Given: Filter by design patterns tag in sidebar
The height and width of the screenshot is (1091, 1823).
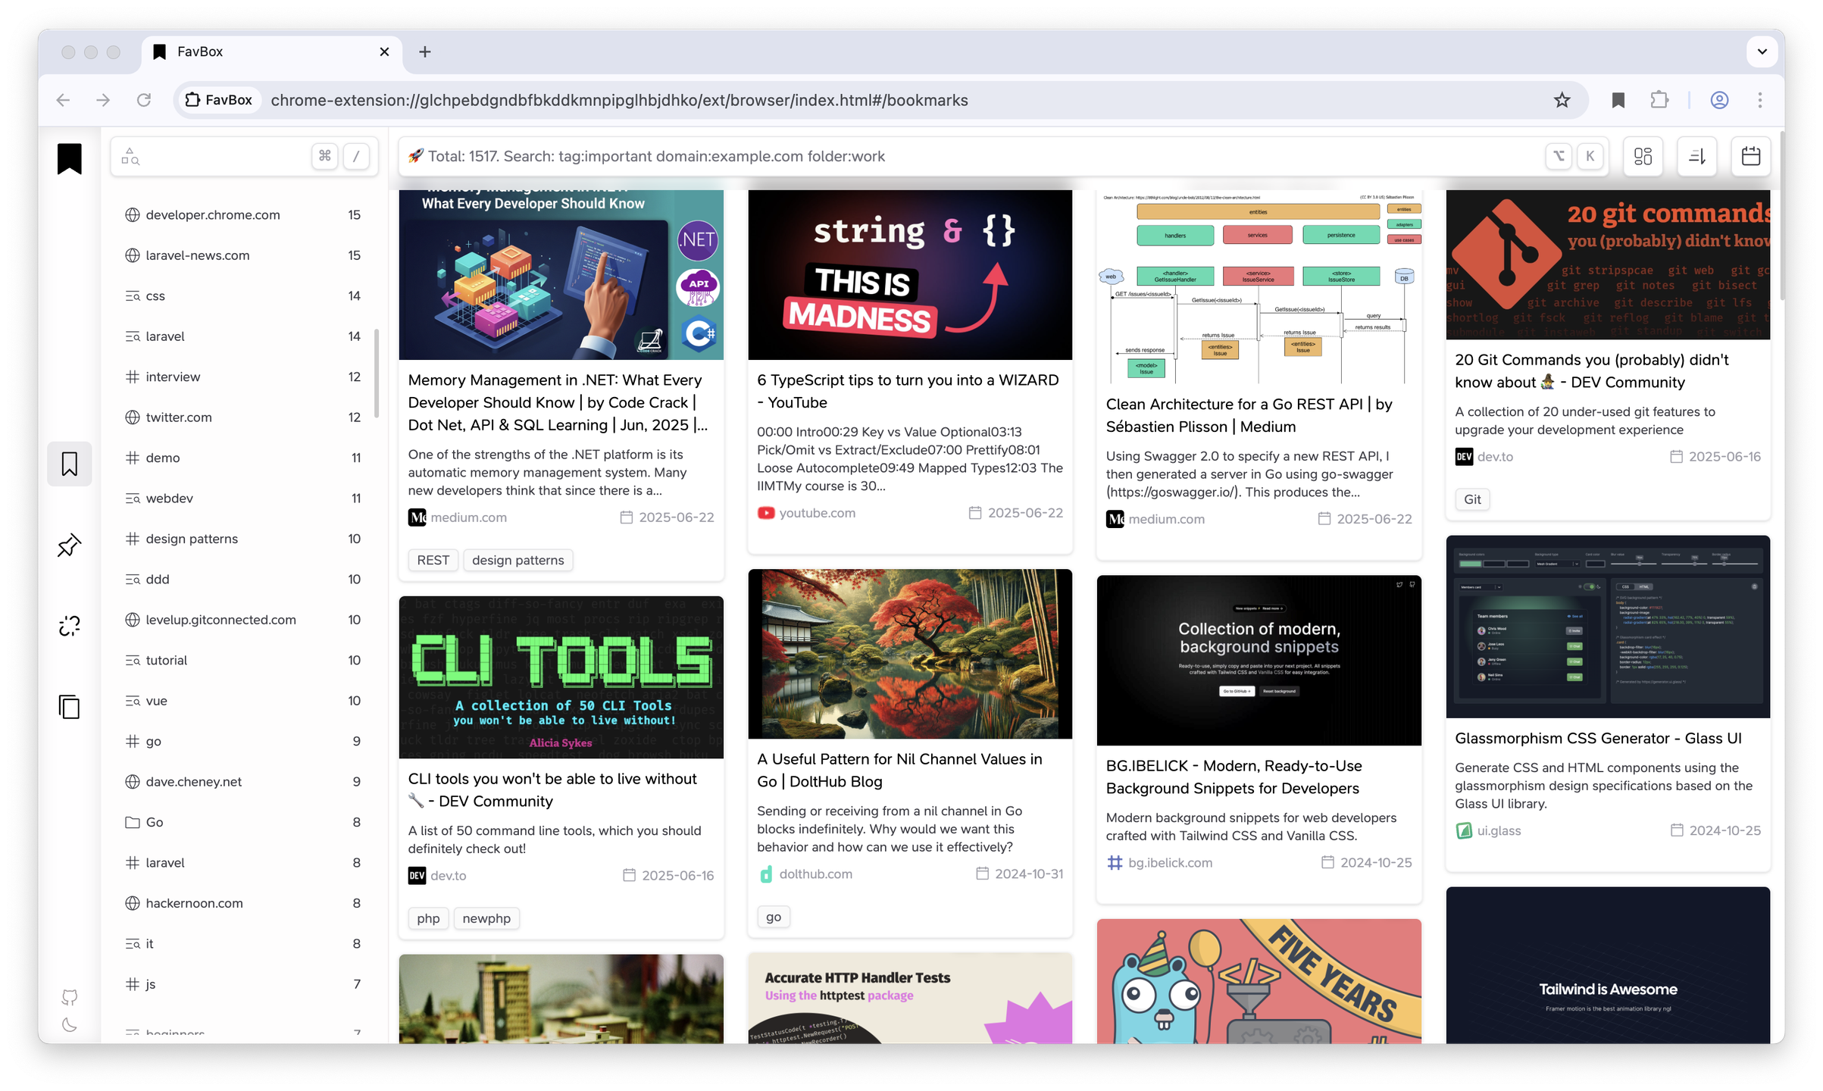Looking at the screenshot, I should pos(191,539).
